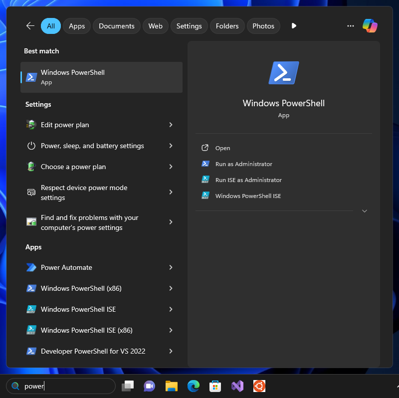Select the Settings search filter
Image resolution: width=399 pixels, height=398 pixels.
[189, 25]
